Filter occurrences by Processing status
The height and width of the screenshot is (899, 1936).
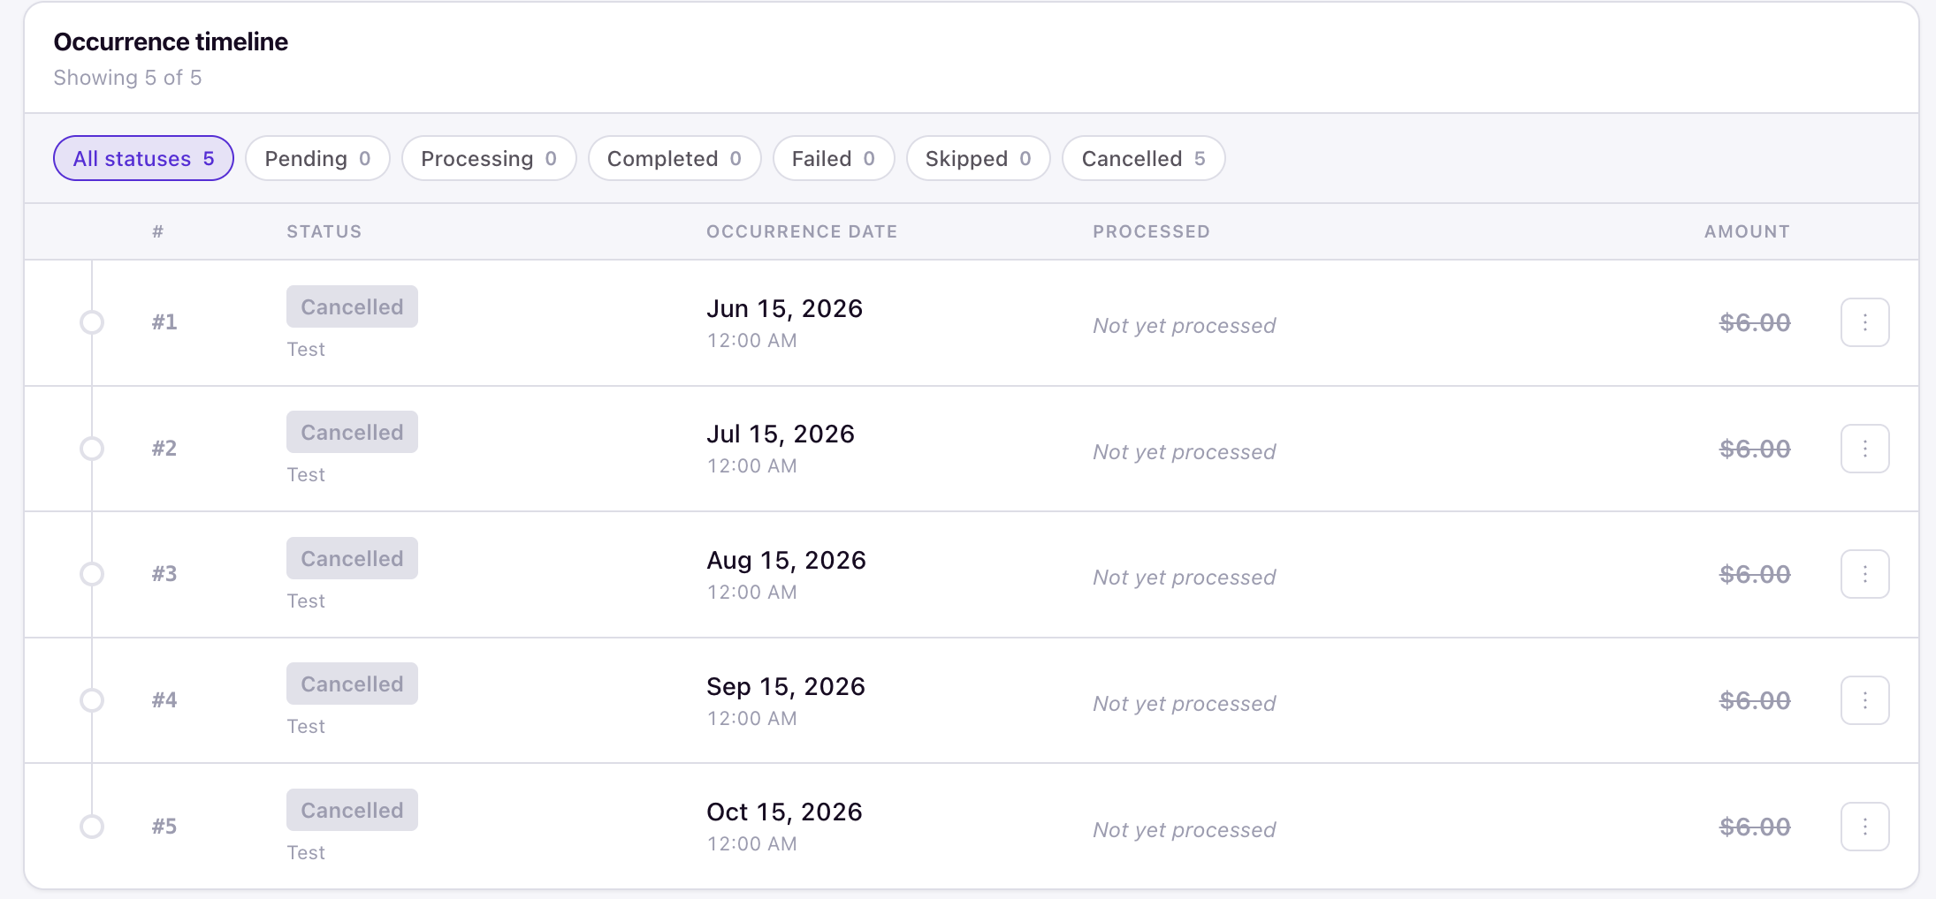click(x=489, y=158)
